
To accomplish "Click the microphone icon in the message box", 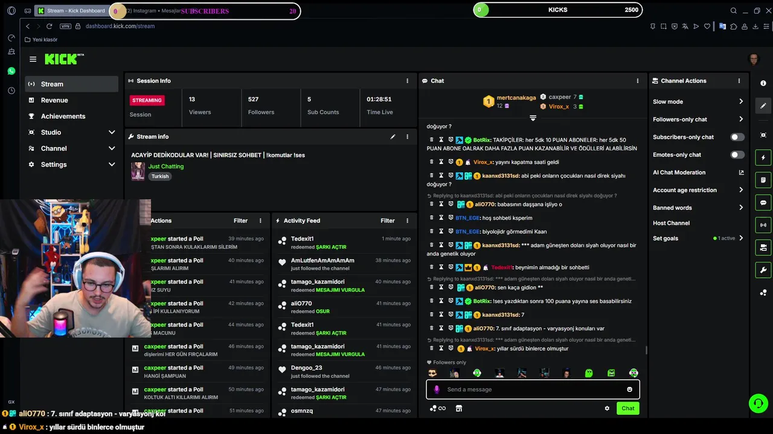I will click(x=437, y=389).
